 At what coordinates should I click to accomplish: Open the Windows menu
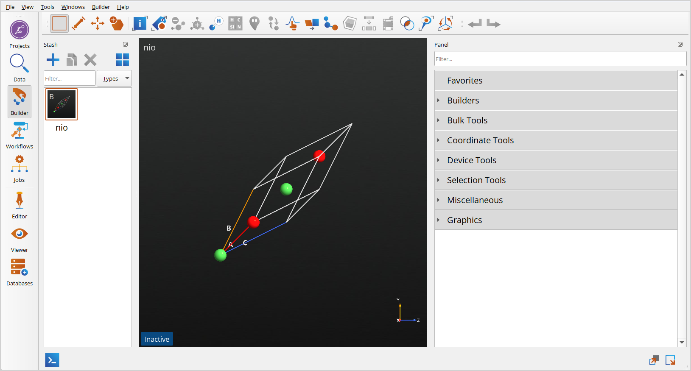coord(73,7)
